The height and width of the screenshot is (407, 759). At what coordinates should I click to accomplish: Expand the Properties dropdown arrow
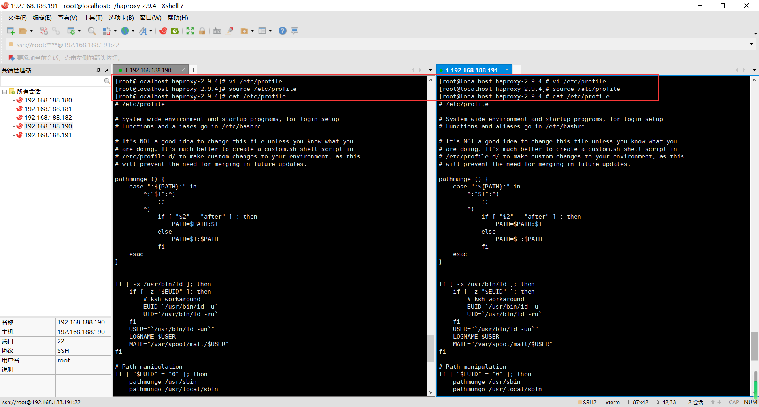pyautogui.click(x=79, y=31)
